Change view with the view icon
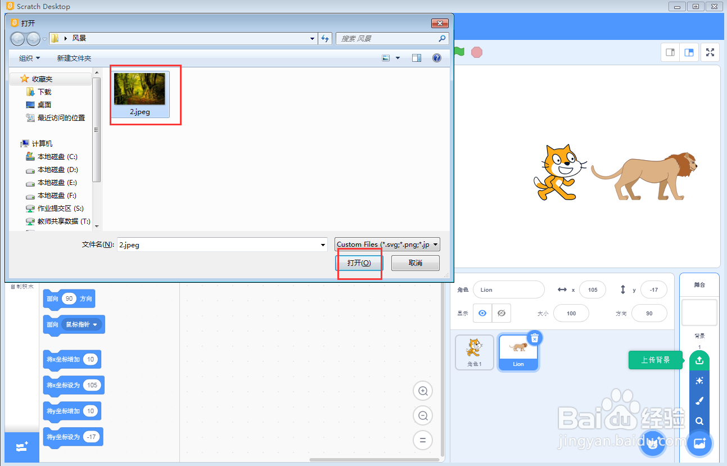This screenshot has height=466, width=727. tap(386, 58)
